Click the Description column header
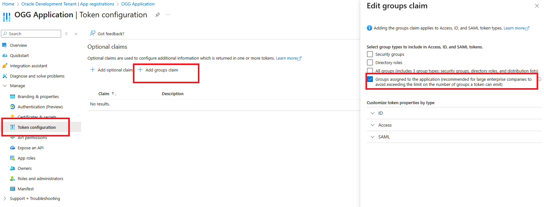544x207 pixels. [x=173, y=94]
